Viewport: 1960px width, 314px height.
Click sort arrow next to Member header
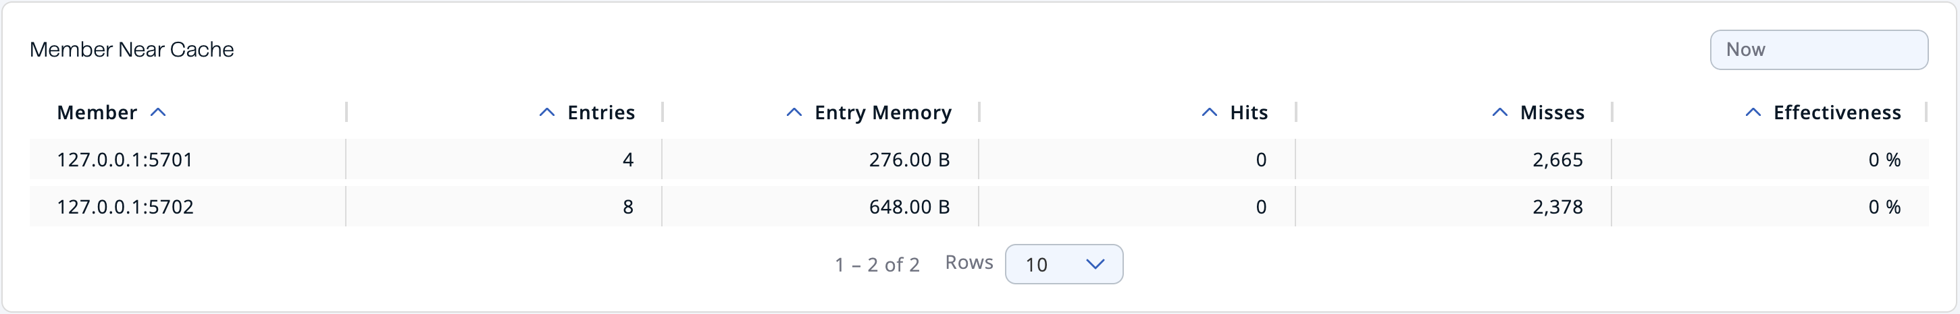158,113
